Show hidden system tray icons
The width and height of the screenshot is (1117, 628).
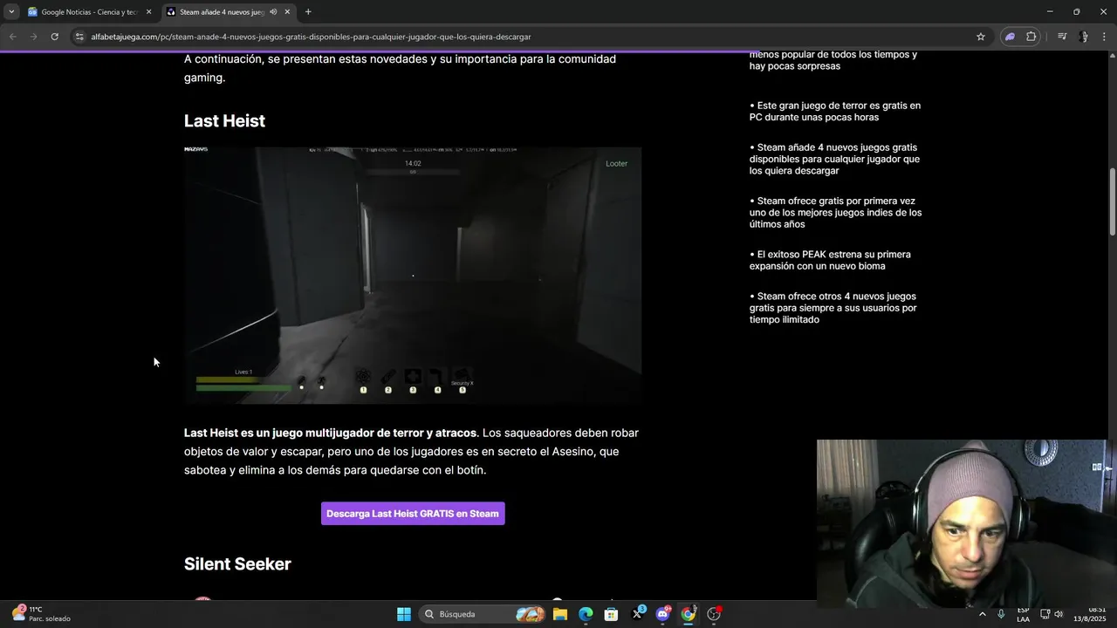(983, 614)
